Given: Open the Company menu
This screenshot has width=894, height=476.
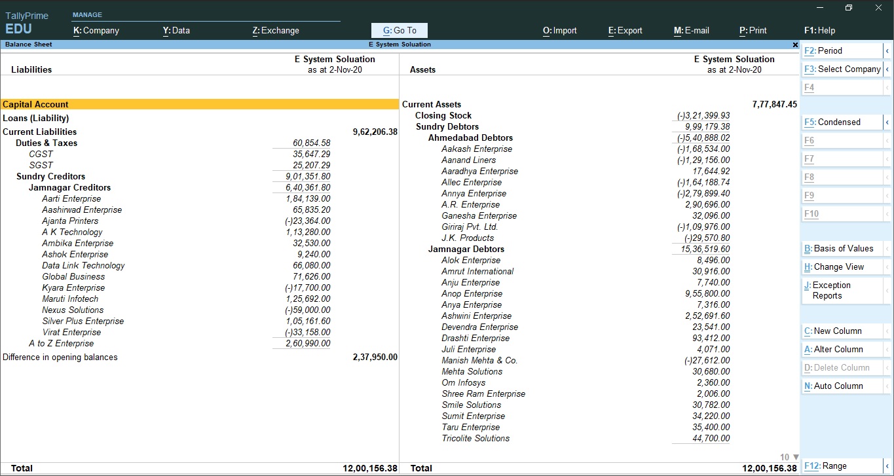Looking at the screenshot, I should pyautogui.click(x=96, y=30).
